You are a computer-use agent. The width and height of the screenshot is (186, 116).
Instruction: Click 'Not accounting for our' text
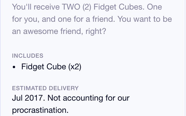tap(88, 98)
